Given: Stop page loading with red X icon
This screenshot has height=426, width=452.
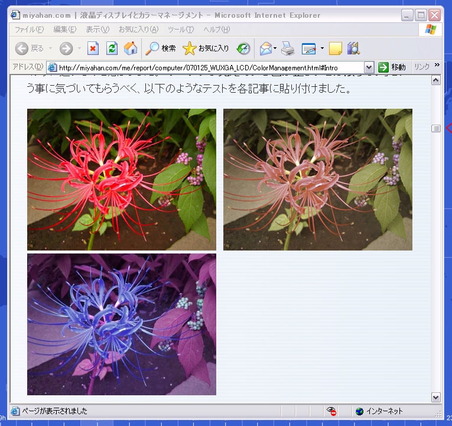Looking at the screenshot, I should (93, 48).
